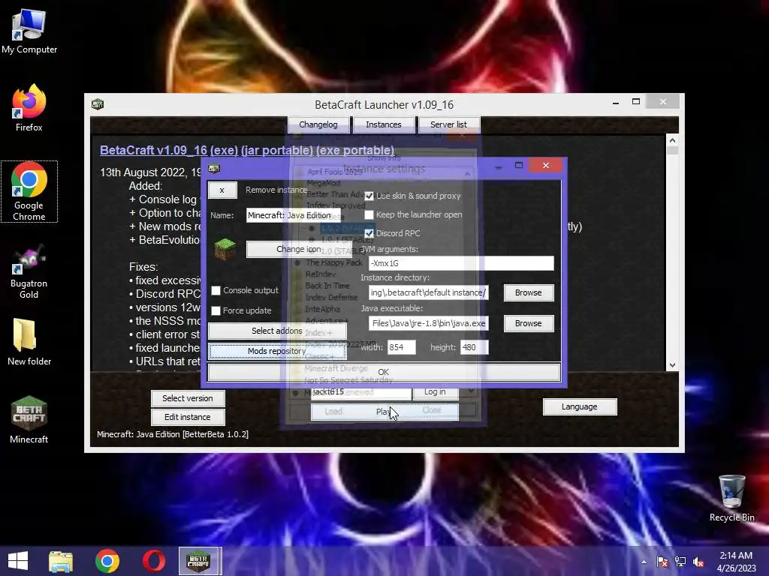This screenshot has width=769, height=576.
Task: Click the x Remove instance button
Action: point(222,190)
